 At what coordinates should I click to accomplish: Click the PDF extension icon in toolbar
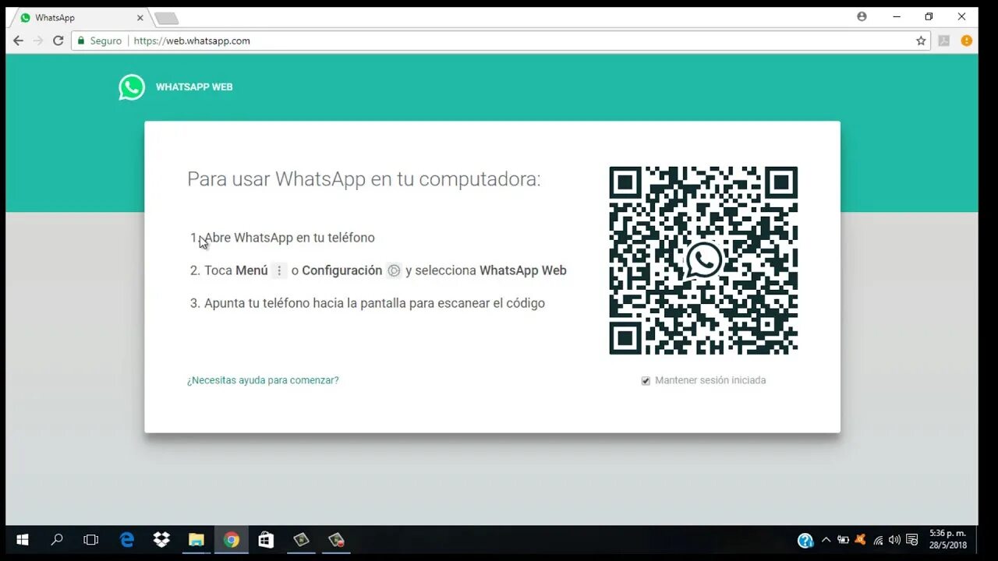tap(944, 41)
